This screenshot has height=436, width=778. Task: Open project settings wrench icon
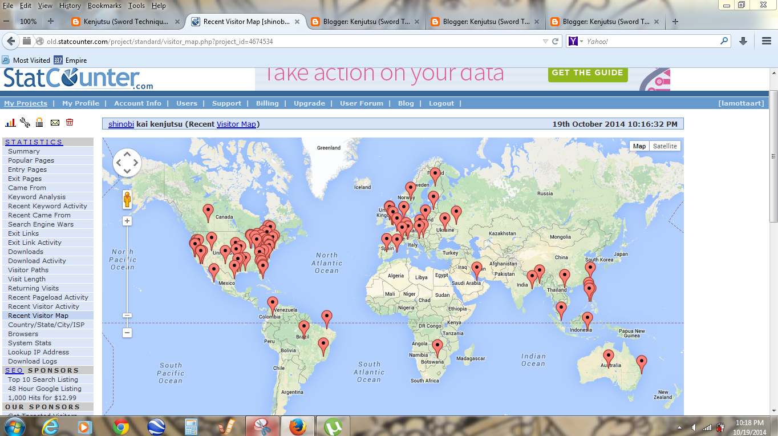coord(25,122)
